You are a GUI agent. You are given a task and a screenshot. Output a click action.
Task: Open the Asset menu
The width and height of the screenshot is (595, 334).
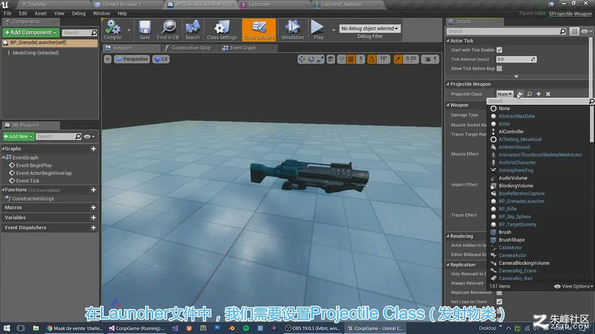[x=40, y=13]
